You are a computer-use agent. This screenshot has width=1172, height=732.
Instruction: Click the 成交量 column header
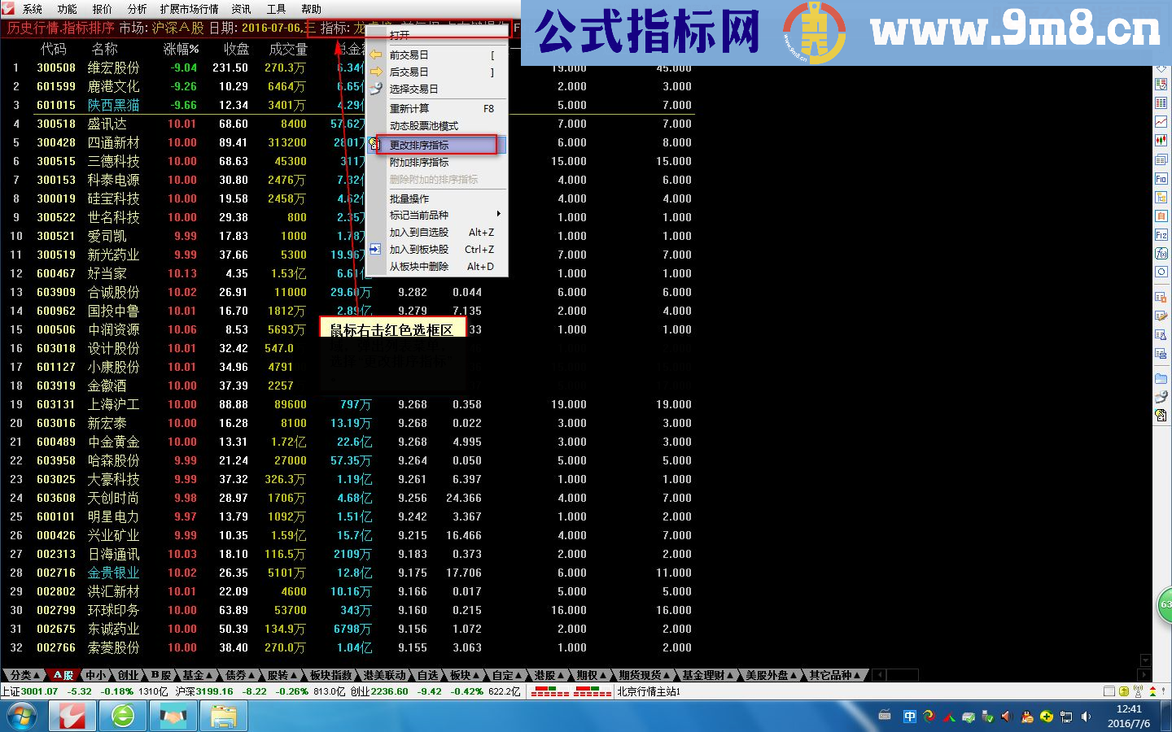point(287,49)
